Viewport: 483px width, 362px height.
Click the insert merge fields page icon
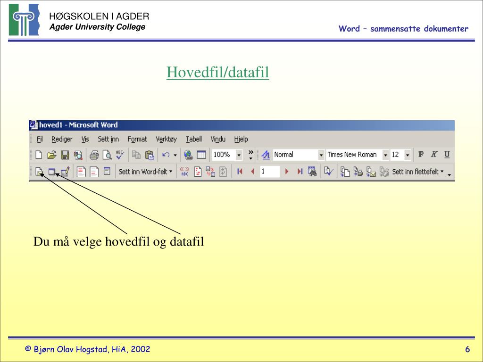point(107,171)
